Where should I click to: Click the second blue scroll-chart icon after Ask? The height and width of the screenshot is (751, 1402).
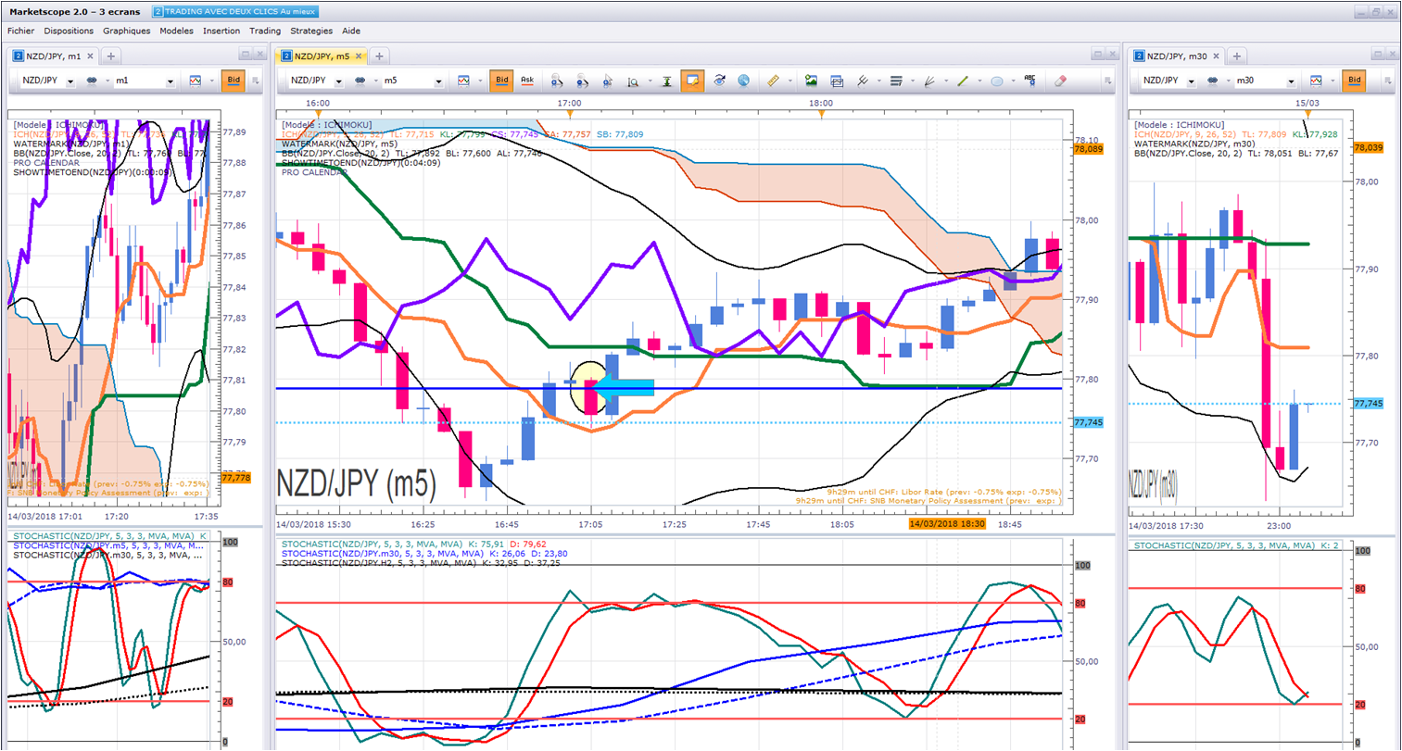pos(582,81)
